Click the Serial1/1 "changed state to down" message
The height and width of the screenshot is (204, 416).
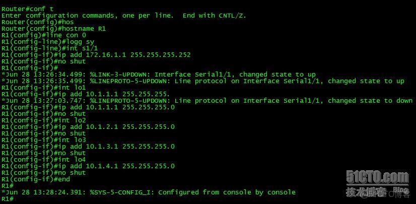207,101
